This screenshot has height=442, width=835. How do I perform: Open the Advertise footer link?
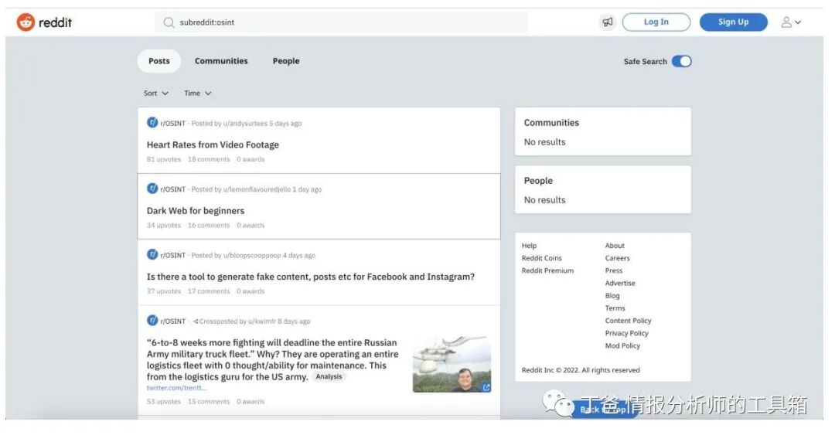pyautogui.click(x=620, y=283)
